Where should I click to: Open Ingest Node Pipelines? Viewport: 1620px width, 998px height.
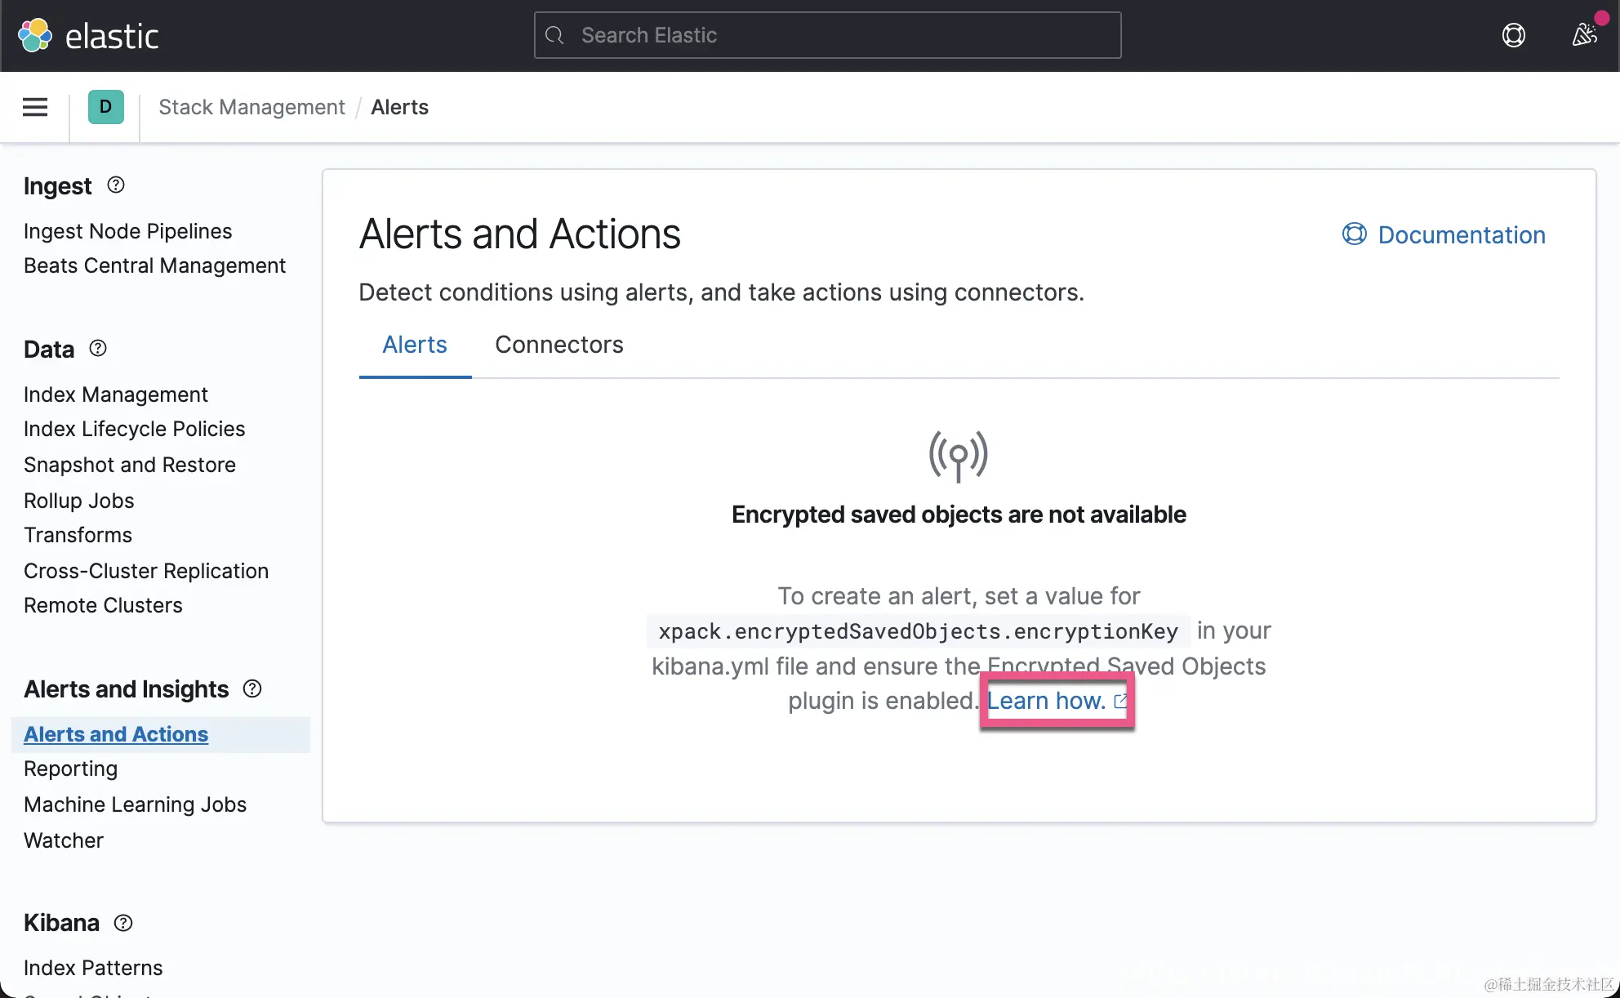coord(127,231)
